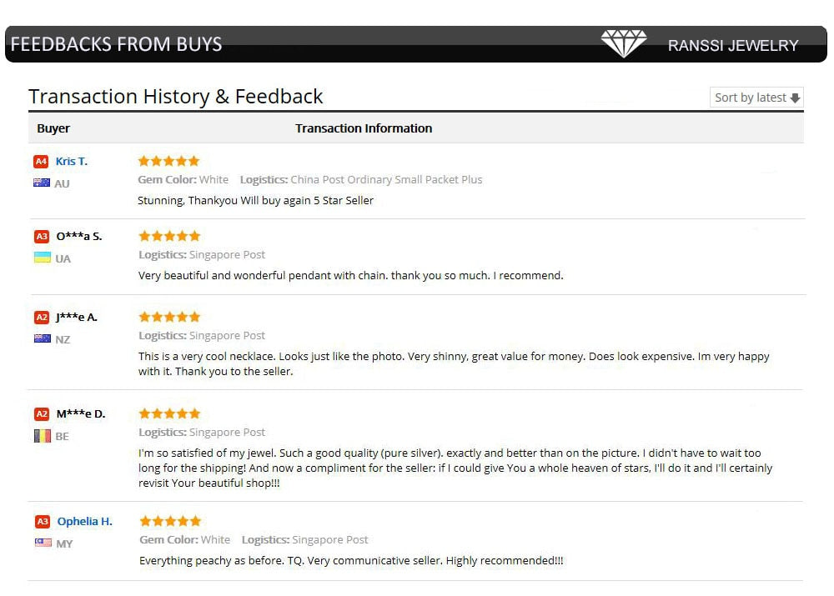Click the Ukraine flag beside UA

[42, 258]
